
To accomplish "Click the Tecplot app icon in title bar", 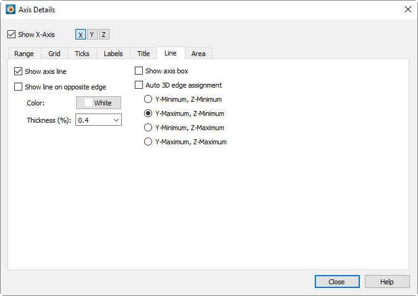I will (x=11, y=10).
